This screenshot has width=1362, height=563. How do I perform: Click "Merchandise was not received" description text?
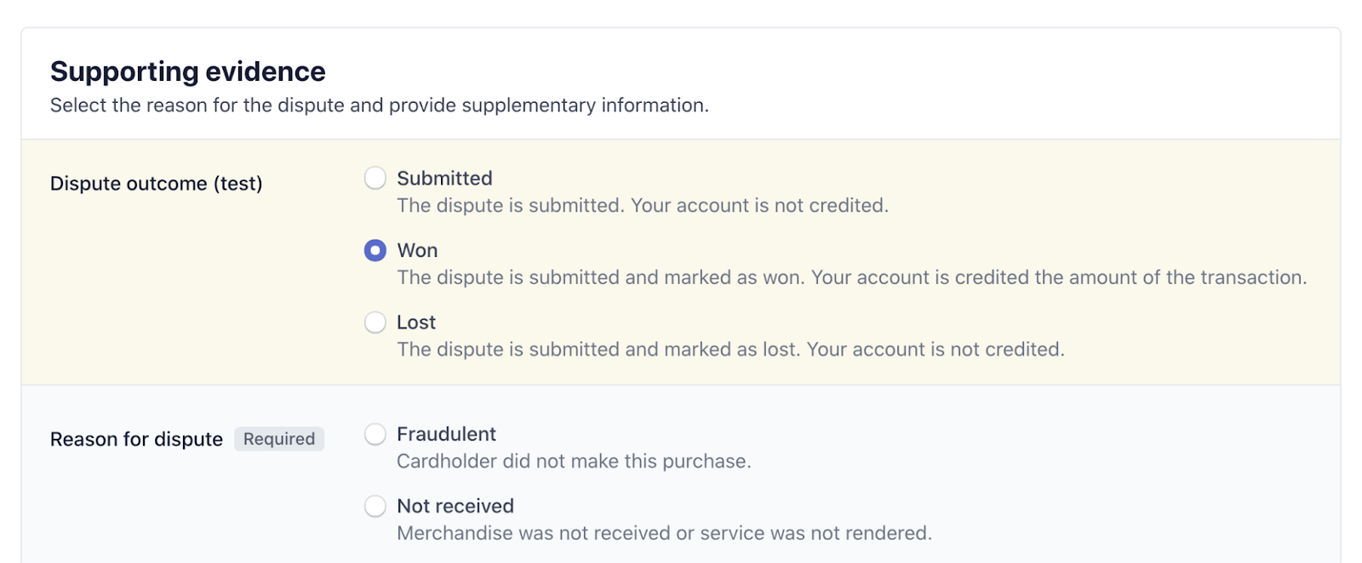[x=664, y=534]
